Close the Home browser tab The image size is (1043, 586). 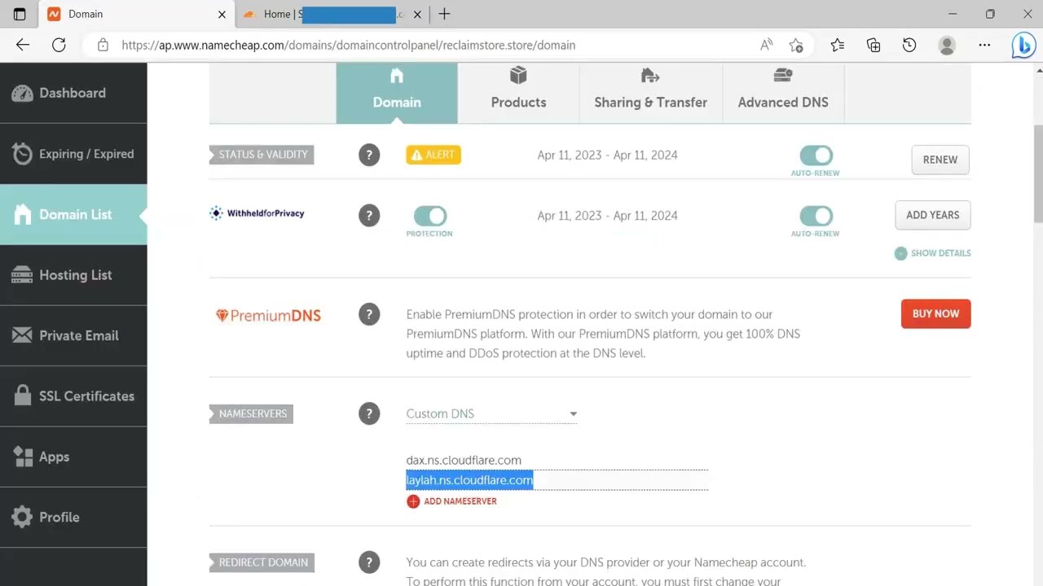click(418, 15)
